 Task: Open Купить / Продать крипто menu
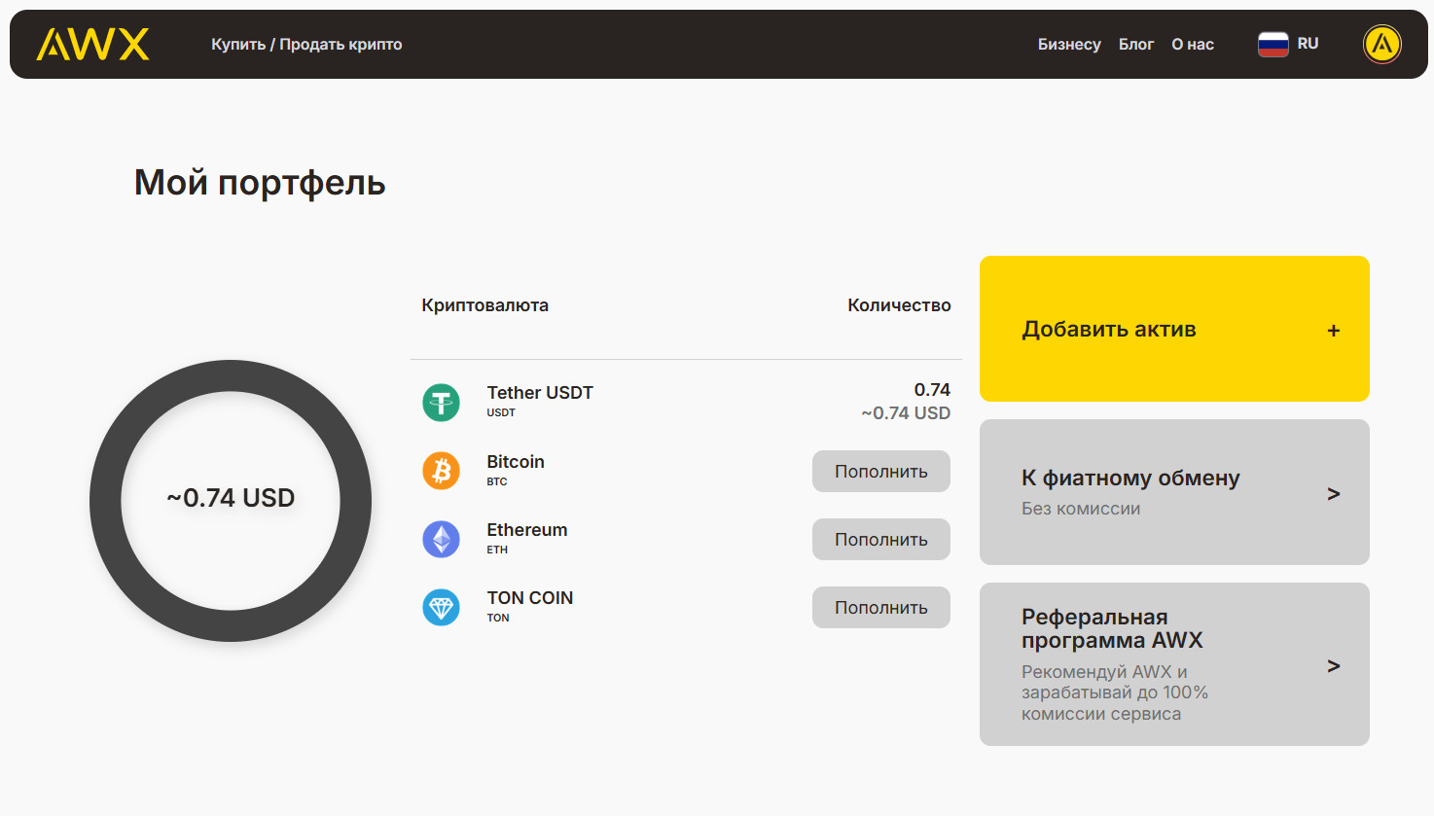coord(306,45)
